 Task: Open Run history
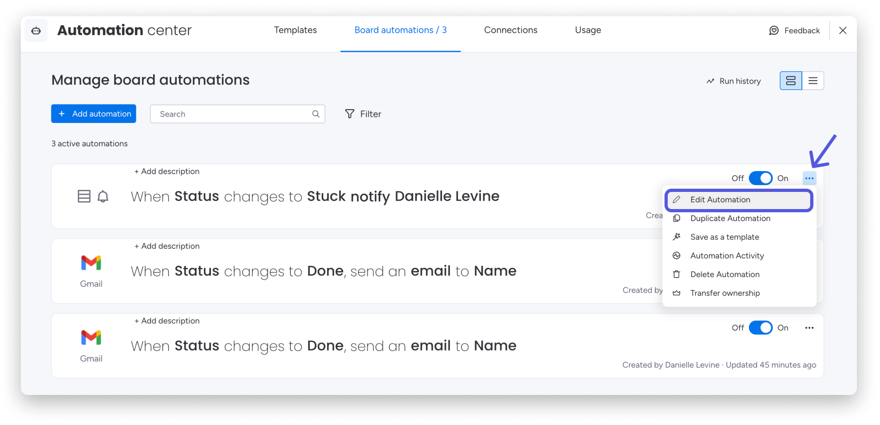point(733,81)
